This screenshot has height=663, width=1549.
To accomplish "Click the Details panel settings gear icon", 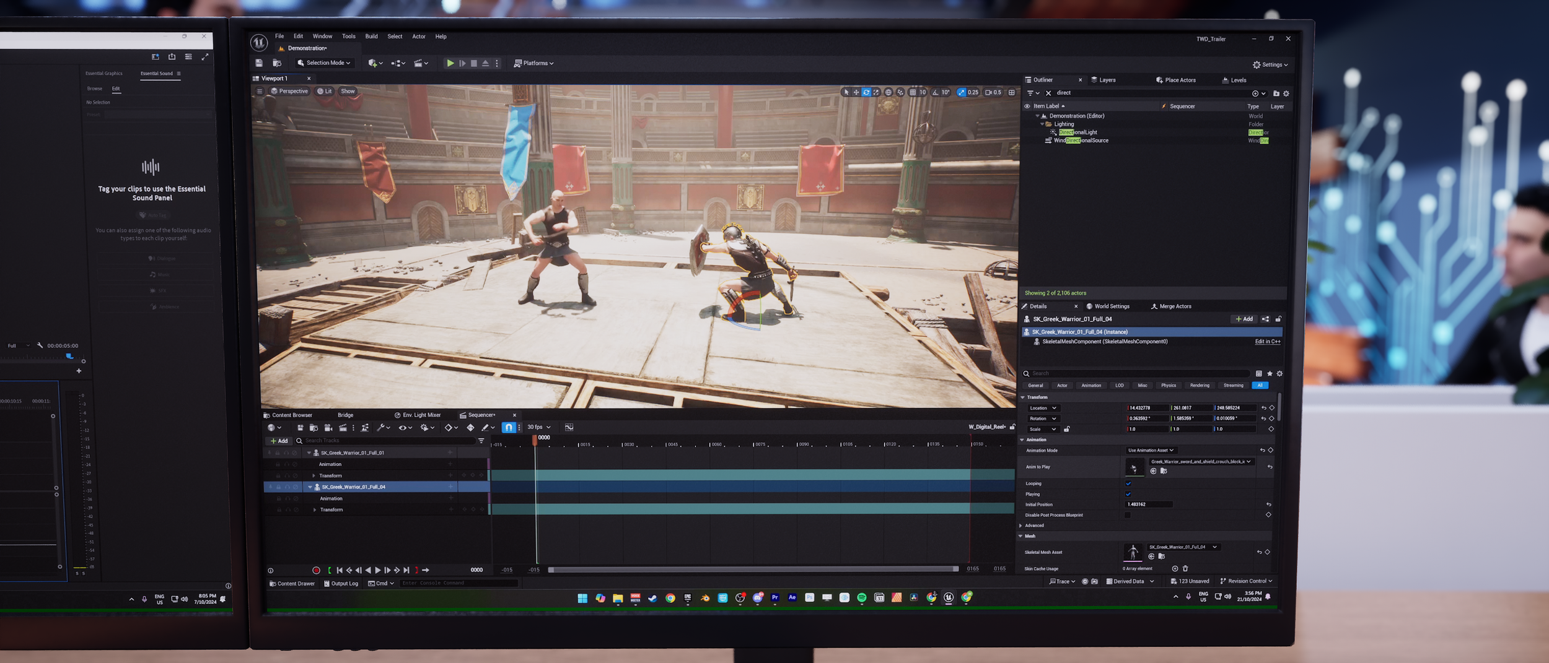I will click(1279, 373).
